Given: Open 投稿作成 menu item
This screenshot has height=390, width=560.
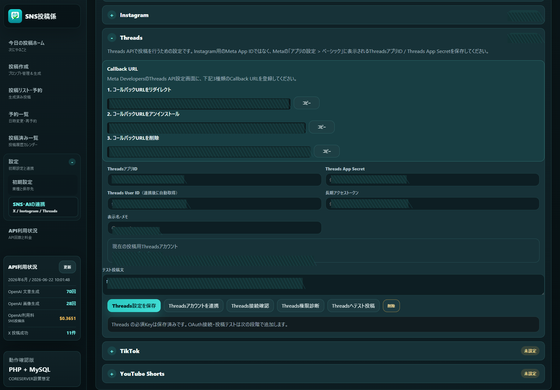Looking at the screenshot, I should 42,69.
